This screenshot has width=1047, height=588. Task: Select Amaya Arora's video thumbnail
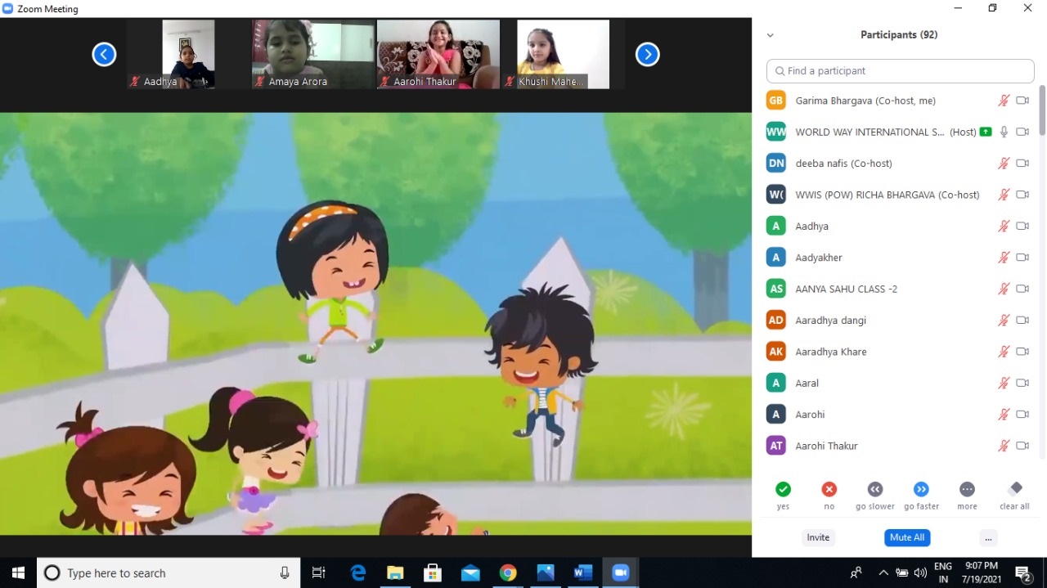pos(313,55)
